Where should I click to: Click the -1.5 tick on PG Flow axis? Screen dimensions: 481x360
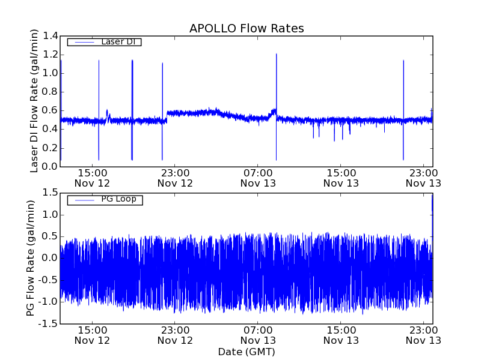click(x=48, y=323)
